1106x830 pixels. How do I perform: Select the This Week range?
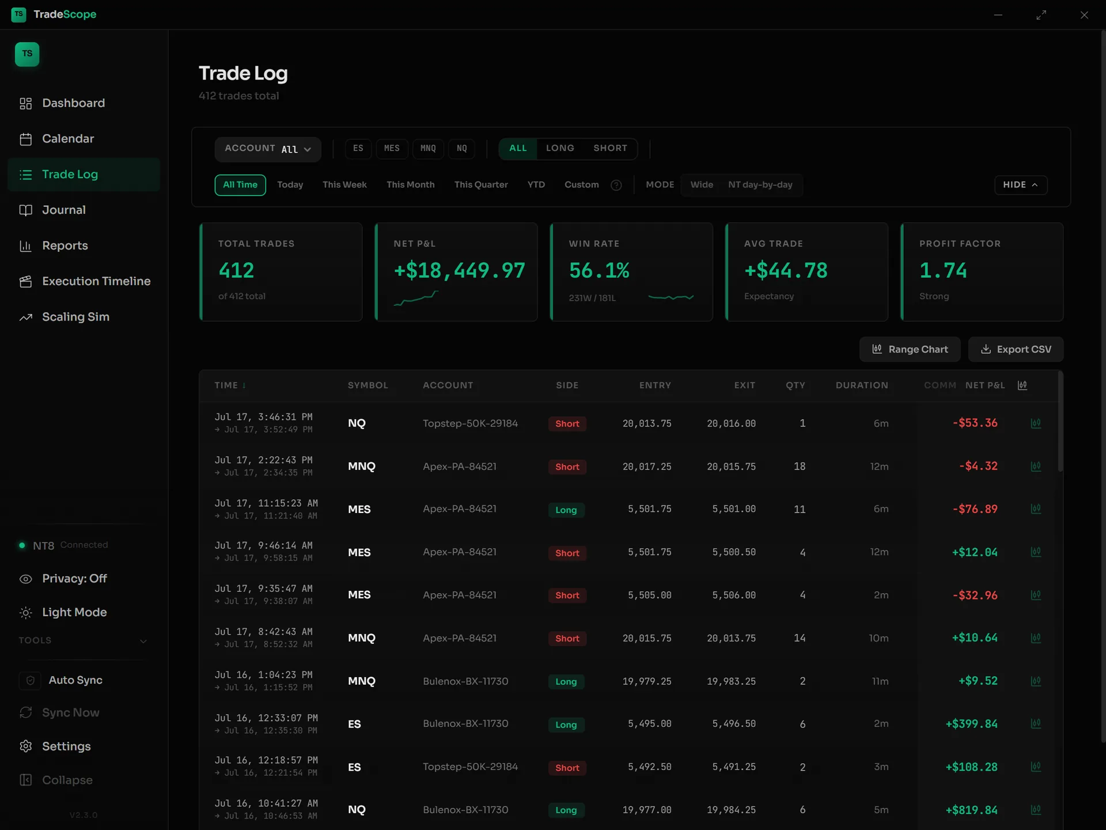click(x=344, y=185)
